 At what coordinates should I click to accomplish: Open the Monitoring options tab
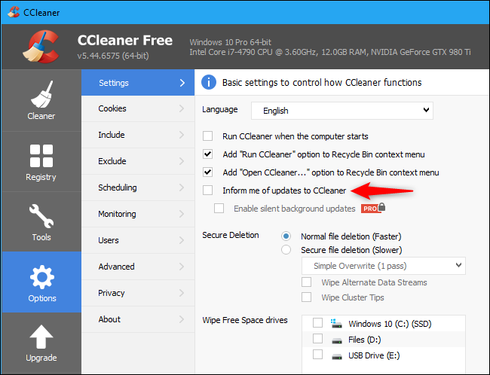138,214
